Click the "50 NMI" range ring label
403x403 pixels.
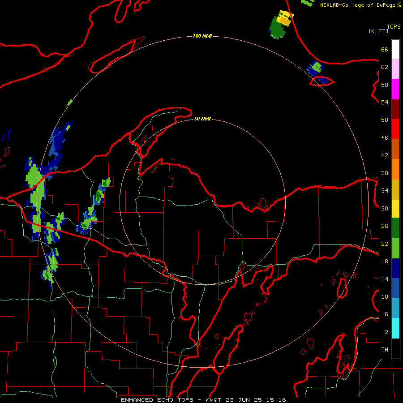202,119
